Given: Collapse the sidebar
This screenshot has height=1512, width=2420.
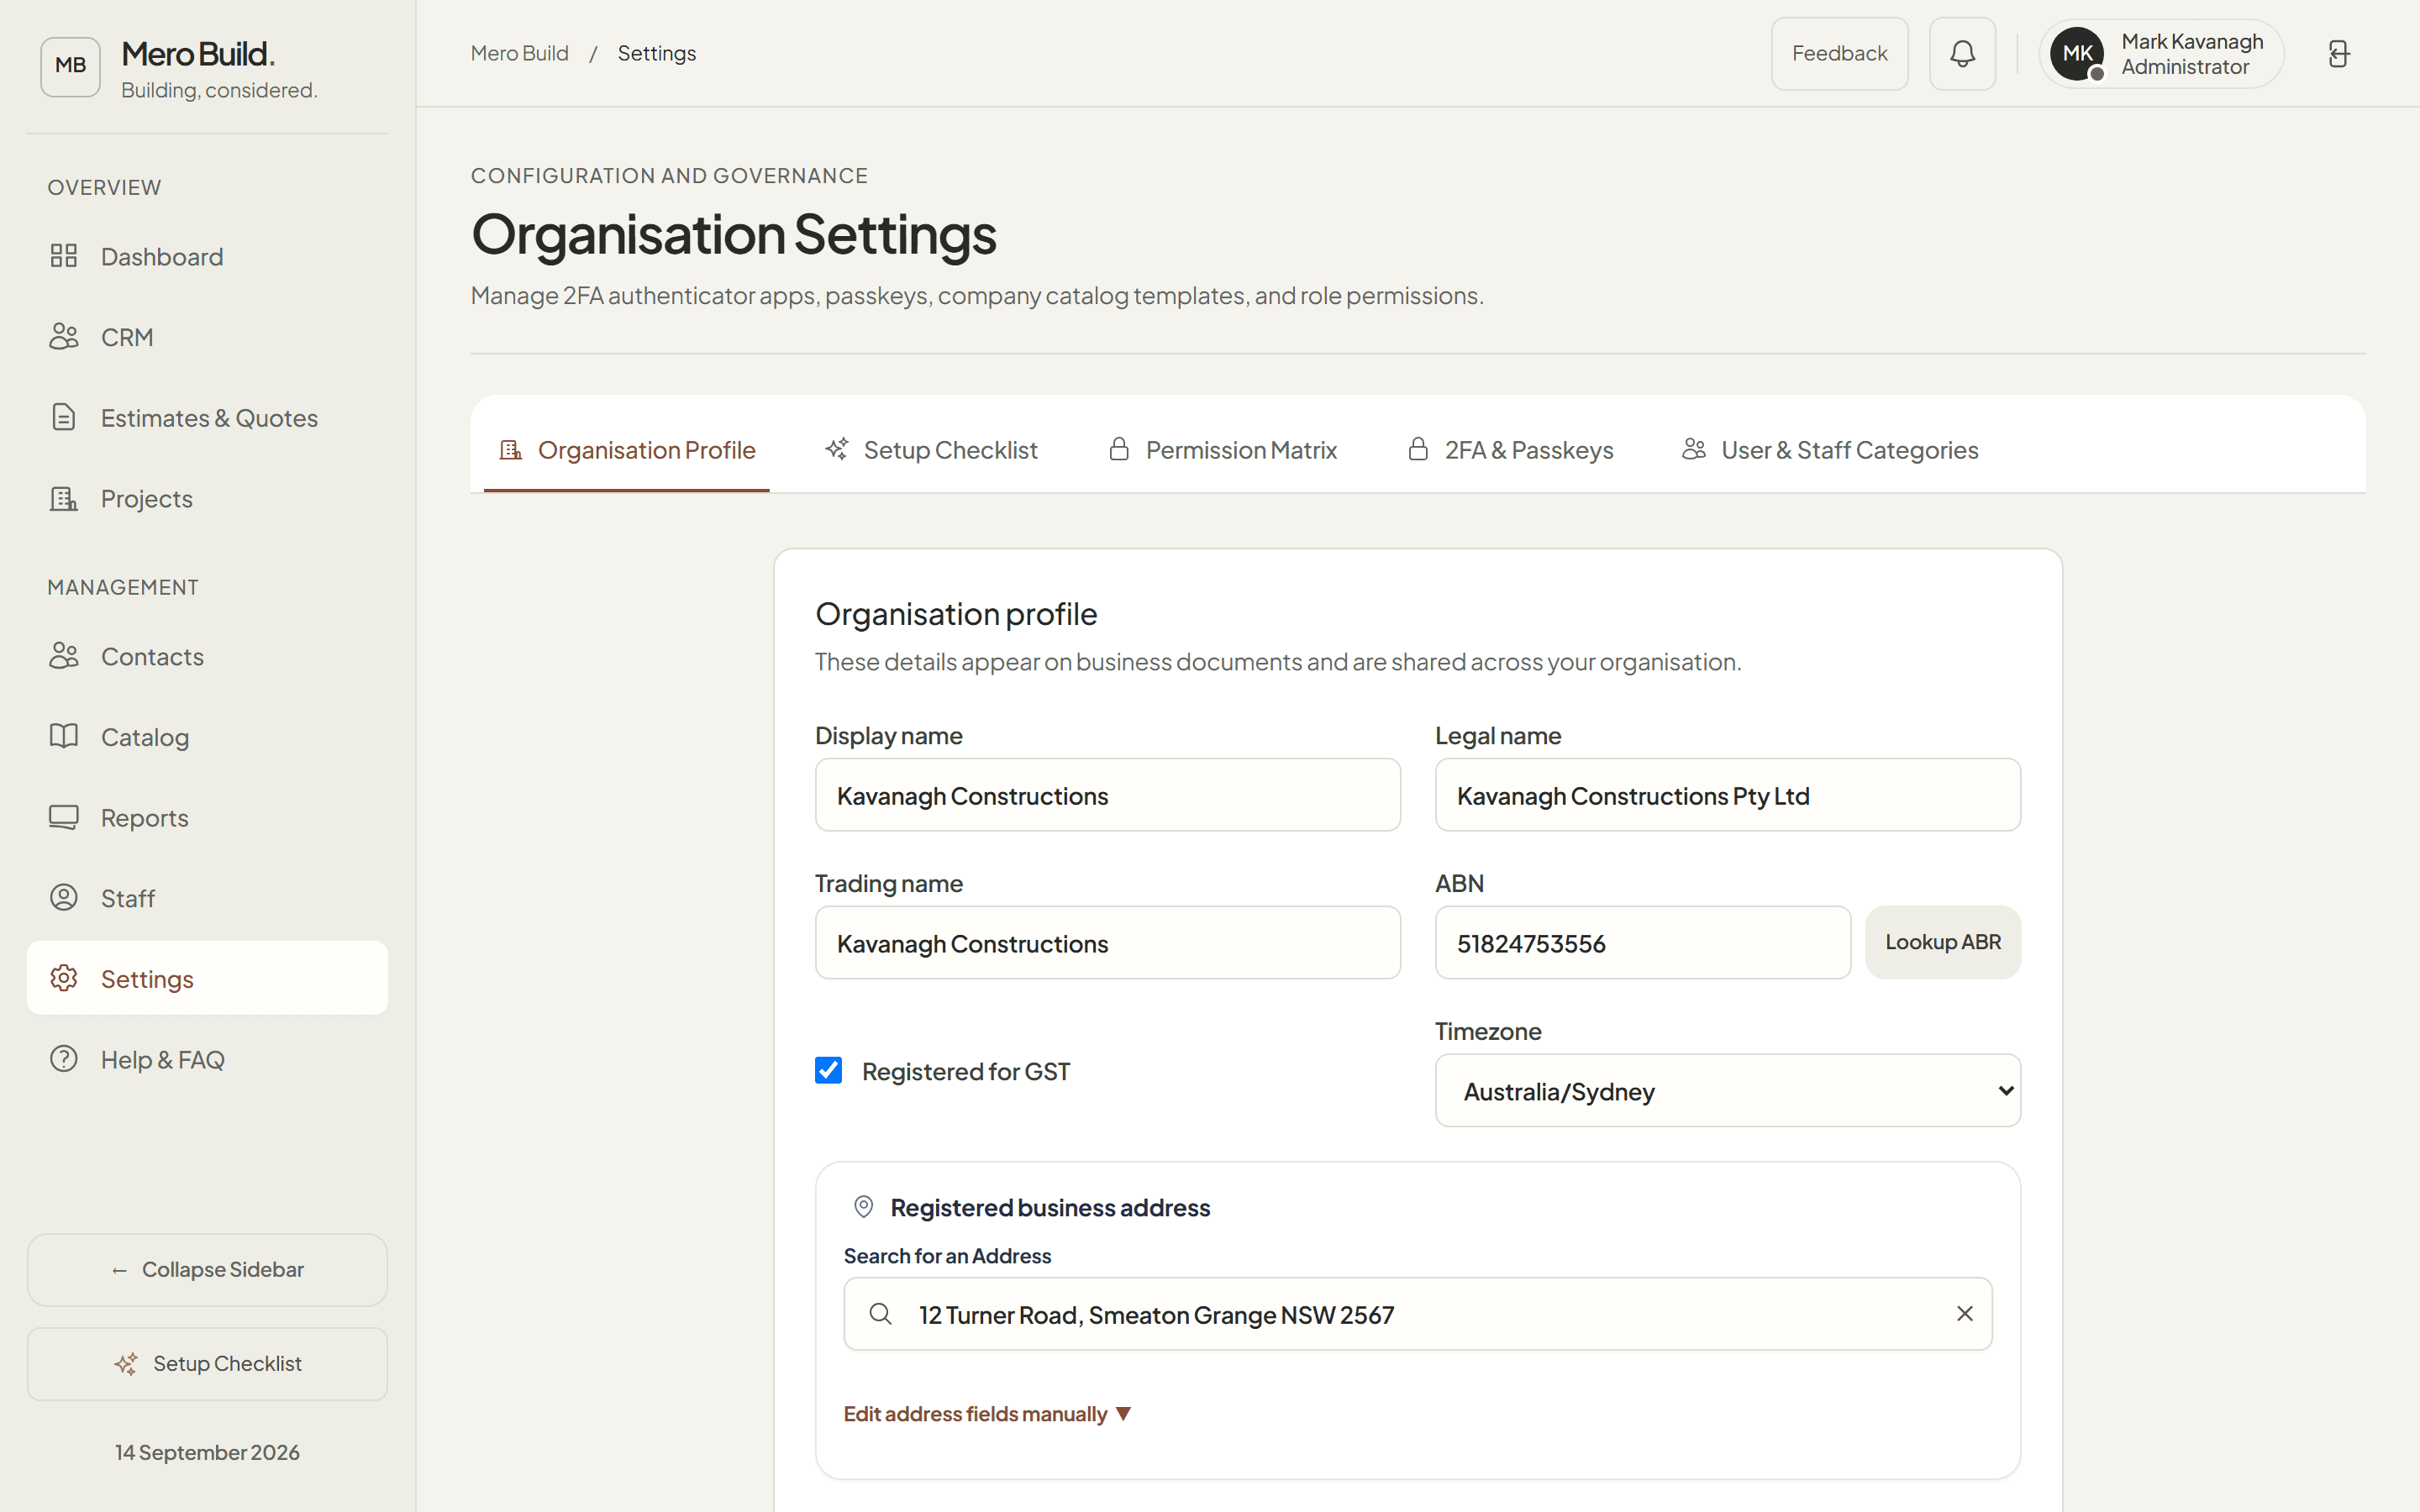Looking at the screenshot, I should point(207,1270).
